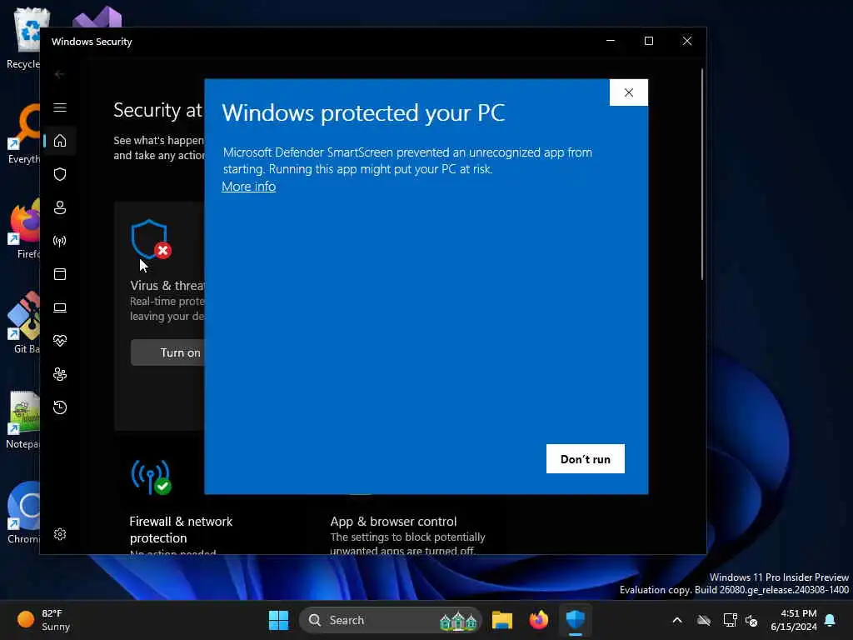Select the Firefox desktop shortcut
The width and height of the screenshot is (853, 640).
click(24, 230)
